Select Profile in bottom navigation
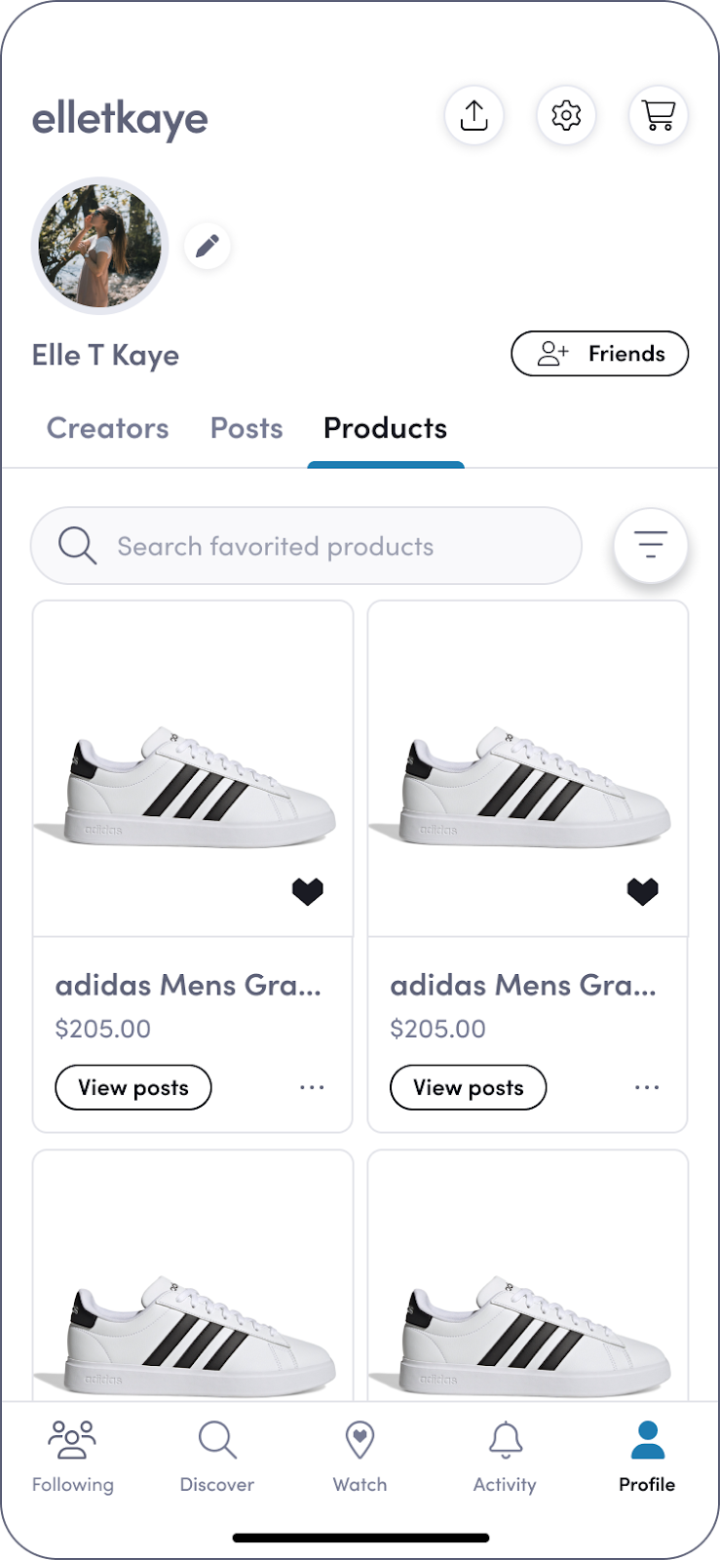Image resolution: width=720 pixels, height=1560 pixels. pyautogui.click(x=647, y=1457)
